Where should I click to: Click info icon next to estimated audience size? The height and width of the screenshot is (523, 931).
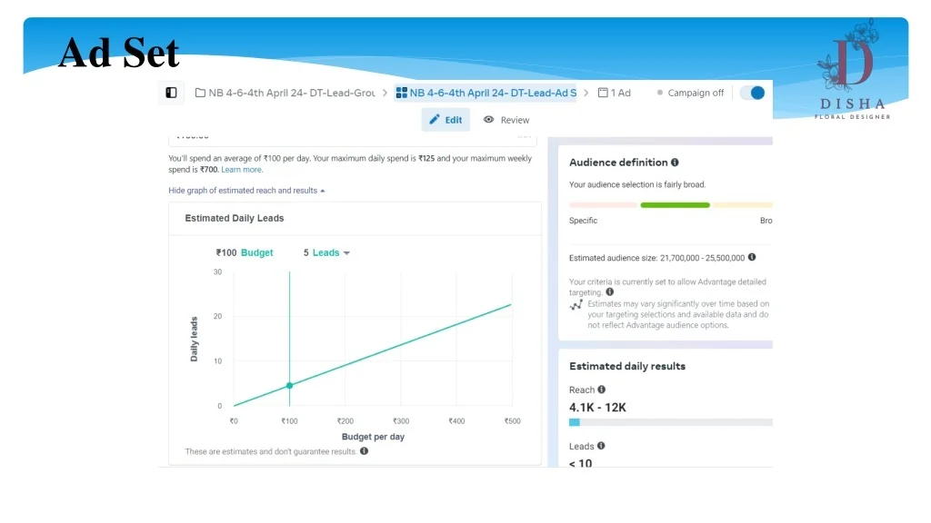click(752, 258)
